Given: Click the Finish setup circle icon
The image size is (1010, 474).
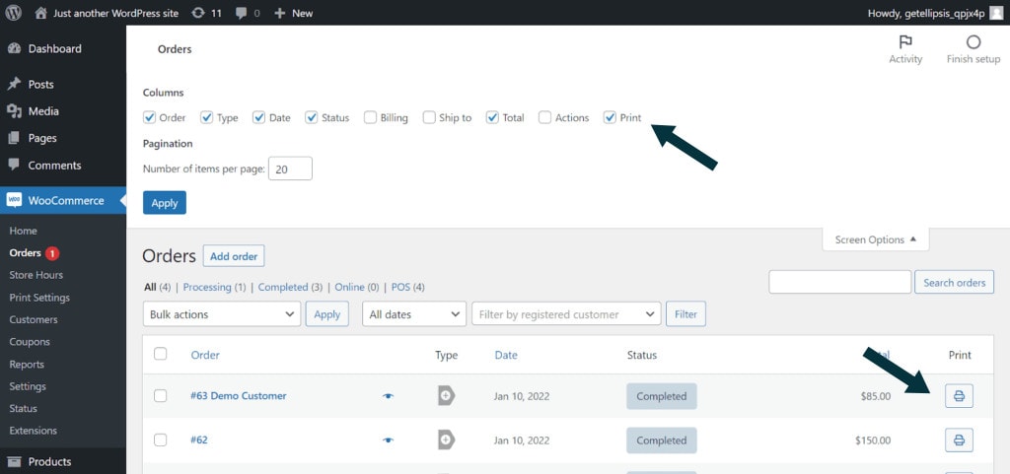Looking at the screenshot, I should point(974,42).
